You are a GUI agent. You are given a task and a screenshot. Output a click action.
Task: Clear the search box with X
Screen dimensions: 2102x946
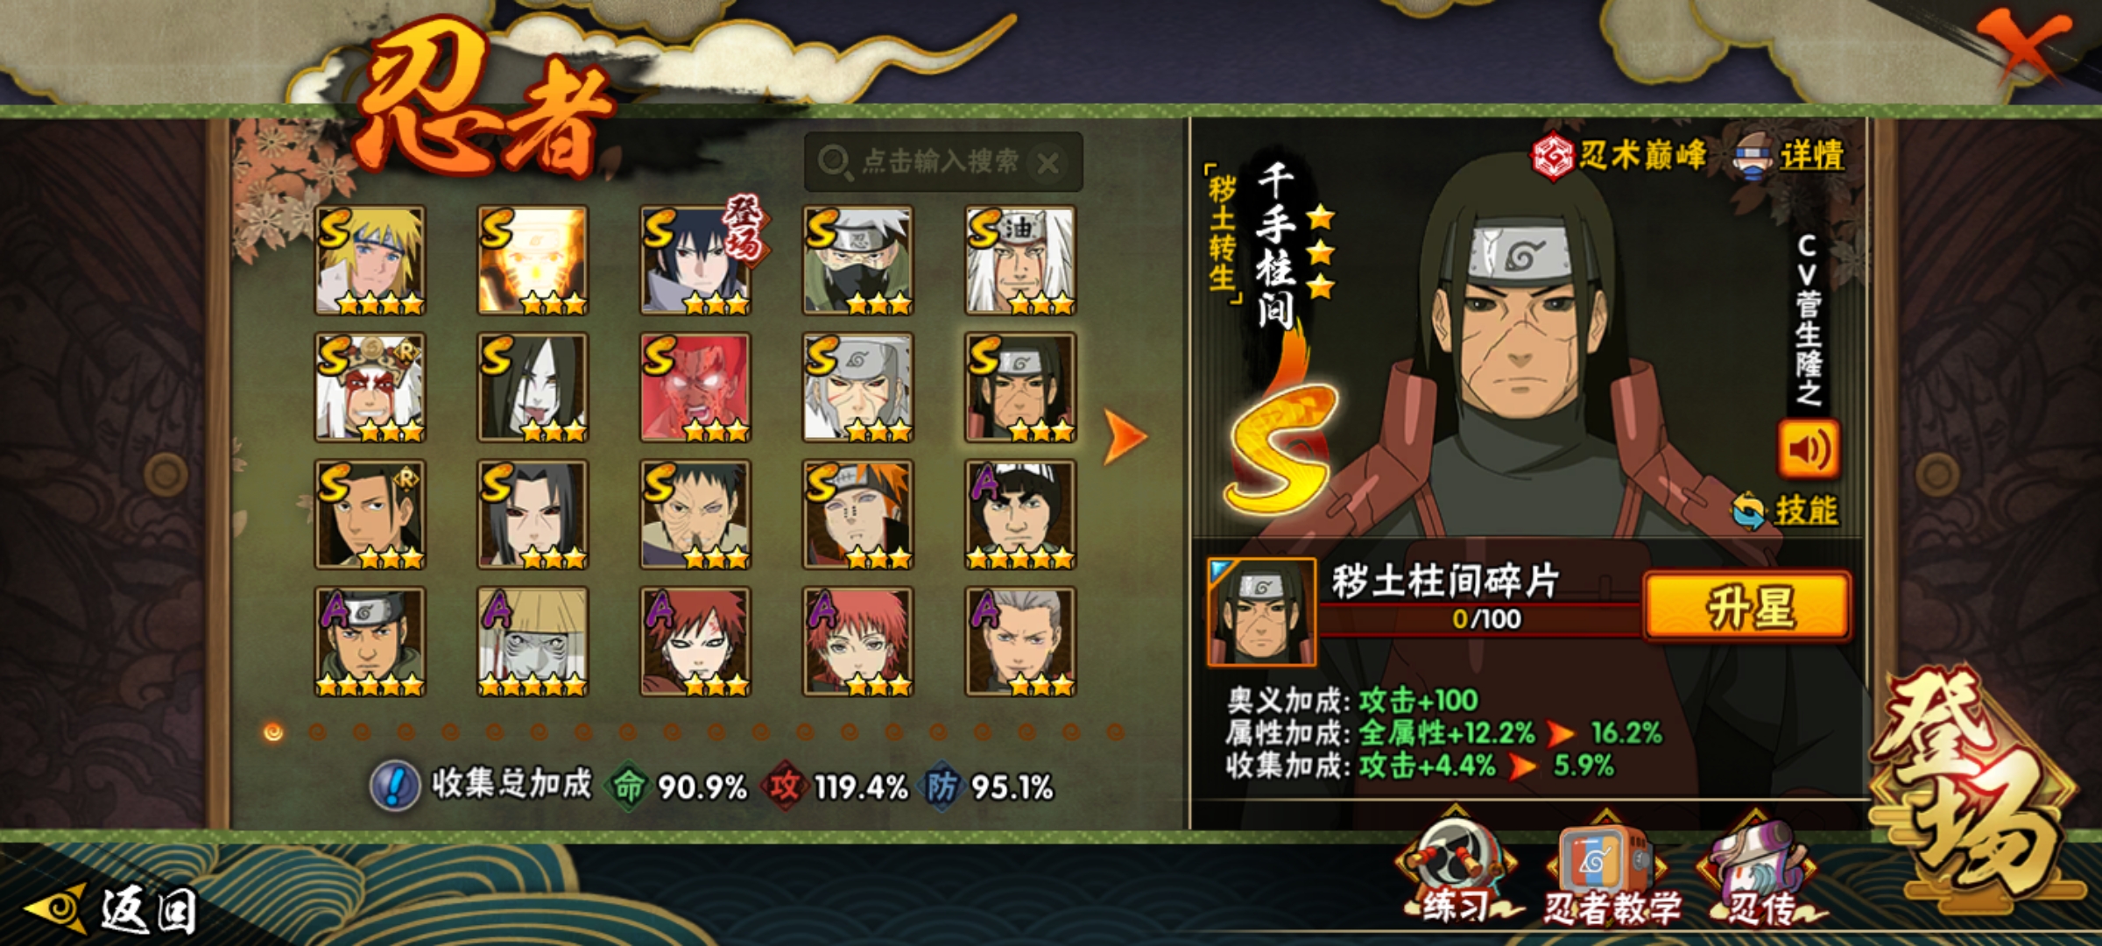[1047, 163]
